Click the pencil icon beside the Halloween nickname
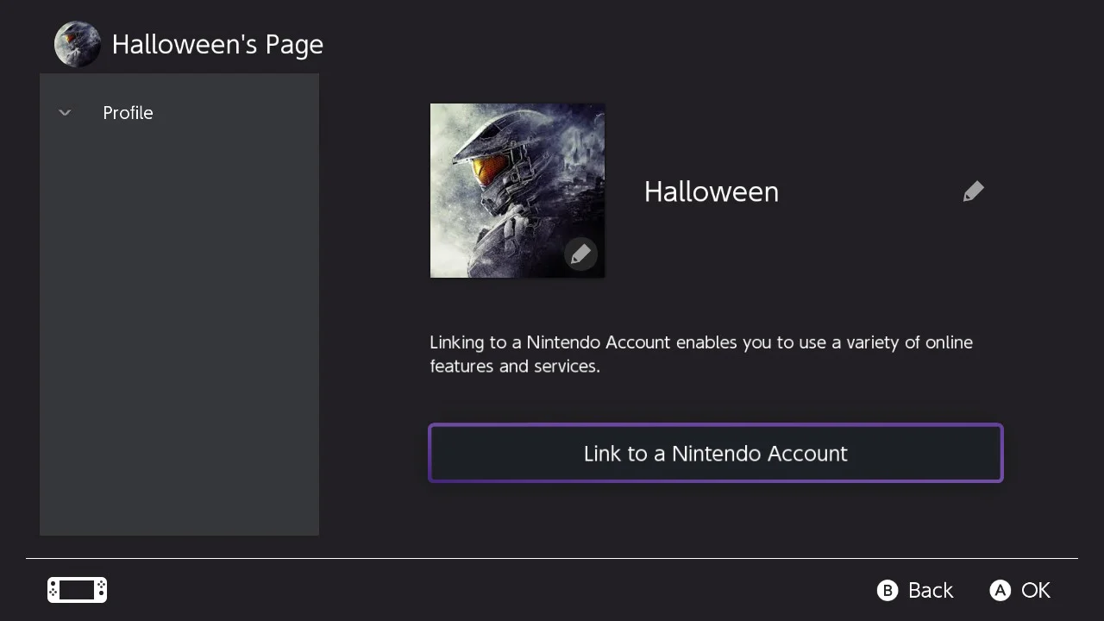1104x621 pixels. [x=973, y=191]
